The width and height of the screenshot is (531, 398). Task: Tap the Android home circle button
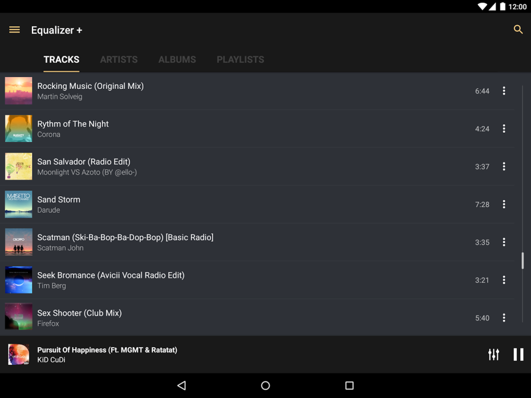[265, 385]
